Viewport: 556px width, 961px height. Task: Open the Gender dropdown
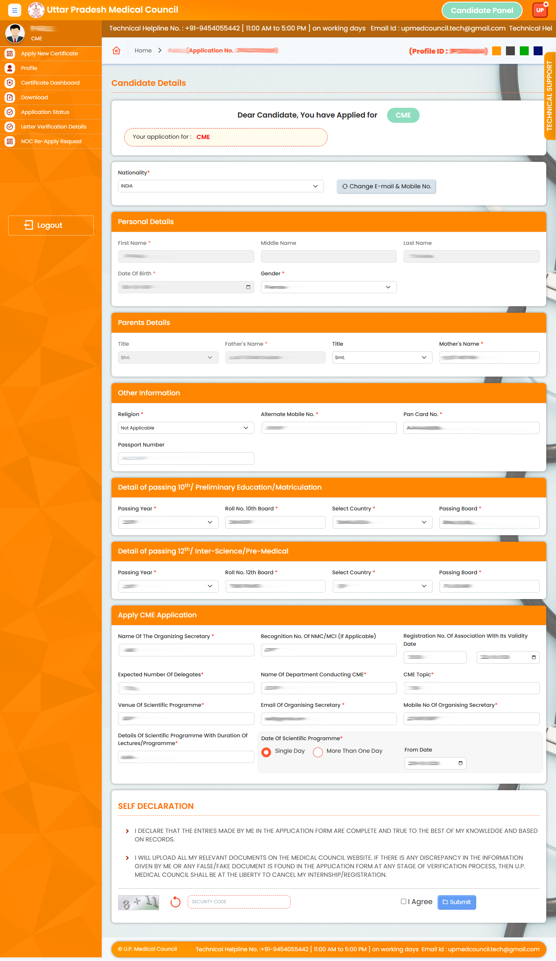pyautogui.click(x=328, y=287)
